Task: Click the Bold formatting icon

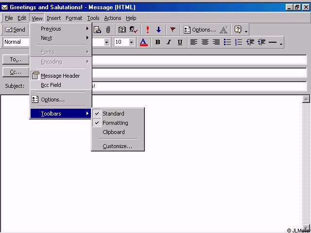Action: (157, 42)
